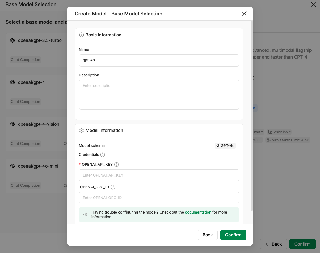Select the openai/gpt-4-vision model card

[37, 134]
